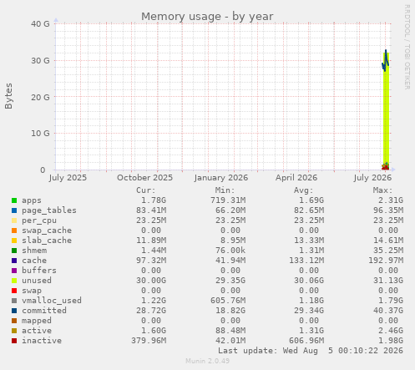Viewport: 415px width, 370px height.
Task: Click apps current value 1.78G
Action: pyautogui.click(x=154, y=200)
